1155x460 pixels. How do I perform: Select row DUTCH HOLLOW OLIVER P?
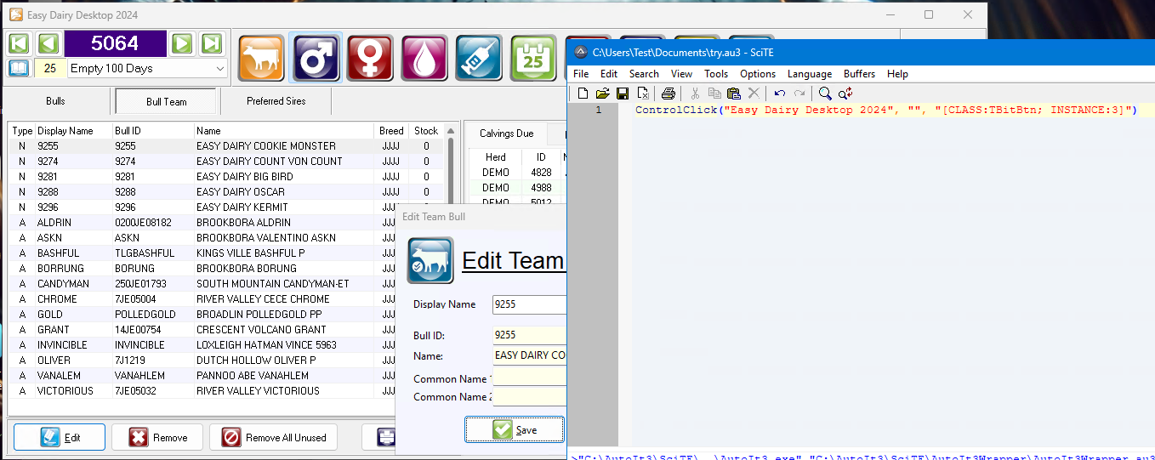click(x=202, y=361)
